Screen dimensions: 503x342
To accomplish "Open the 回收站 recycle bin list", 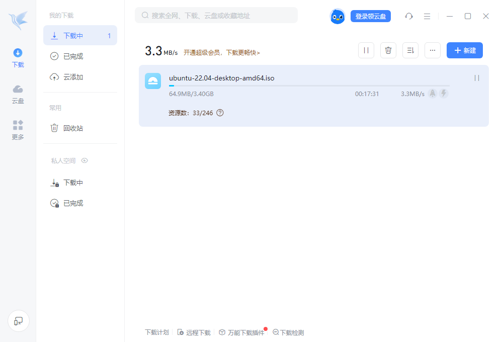I will tap(73, 128).
